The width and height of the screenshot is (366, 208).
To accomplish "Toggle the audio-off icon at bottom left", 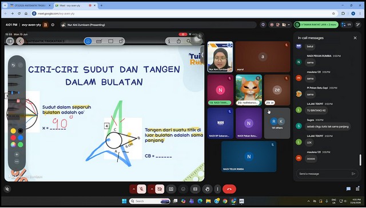I will coord(7,189).
